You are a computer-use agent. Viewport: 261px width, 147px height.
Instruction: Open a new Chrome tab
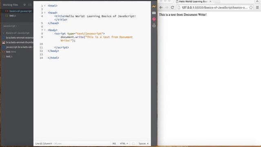217,2
